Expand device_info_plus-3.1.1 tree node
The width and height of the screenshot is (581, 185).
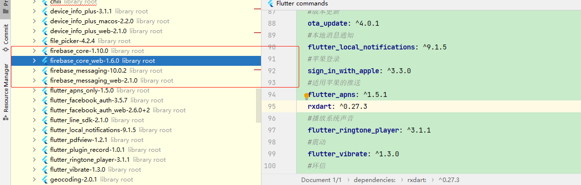(x=34, y=11)
